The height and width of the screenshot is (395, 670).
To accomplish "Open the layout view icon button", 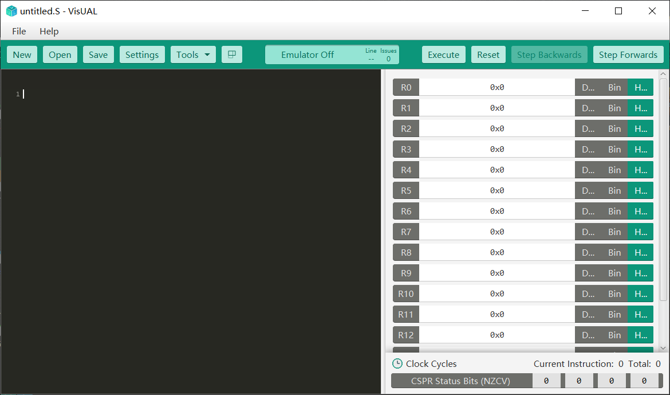I will tap(231, 54).
